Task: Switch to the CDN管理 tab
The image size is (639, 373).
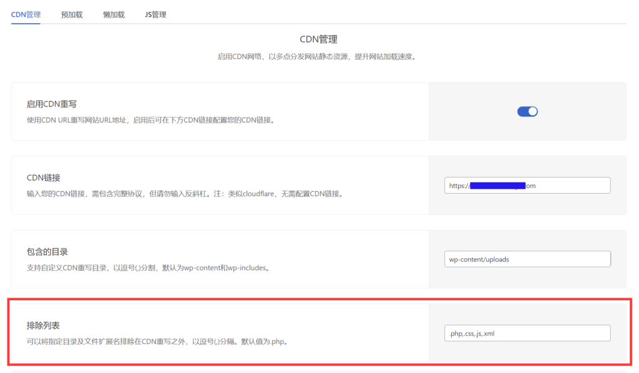Action: coord(26,14)
